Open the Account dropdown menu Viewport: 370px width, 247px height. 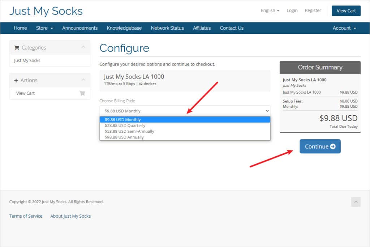point(344,28)
